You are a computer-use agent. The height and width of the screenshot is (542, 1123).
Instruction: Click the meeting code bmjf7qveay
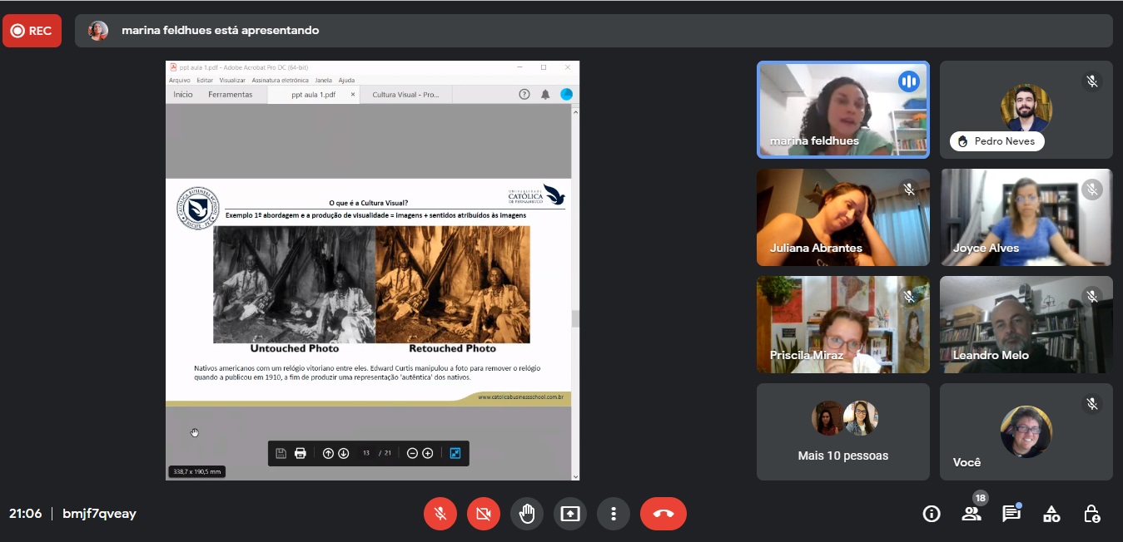pos(99,514)
